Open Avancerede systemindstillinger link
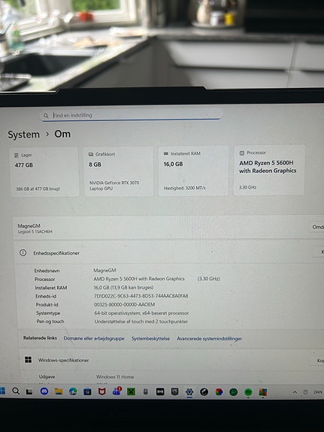The width and height of the screenshot is (324, 432). click(x=209, y=339)
